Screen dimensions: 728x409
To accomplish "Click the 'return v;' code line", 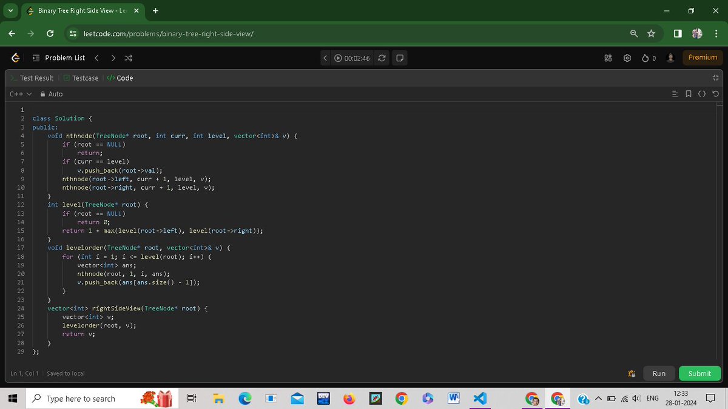I will 79,334.
